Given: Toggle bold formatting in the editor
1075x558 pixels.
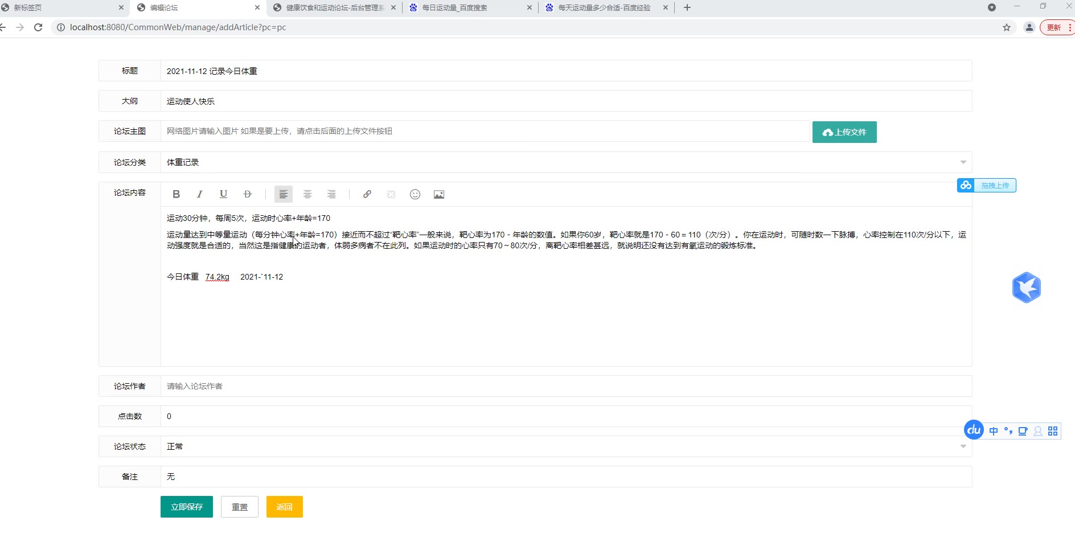Looking at the screenshot, I should click(177, 194).
